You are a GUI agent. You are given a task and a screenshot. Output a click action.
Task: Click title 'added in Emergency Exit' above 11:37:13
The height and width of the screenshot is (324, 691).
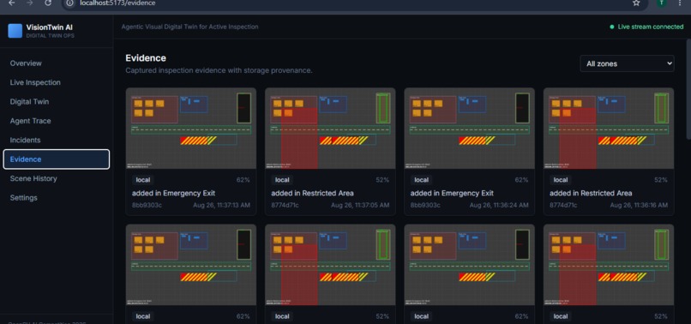point(174,193)
